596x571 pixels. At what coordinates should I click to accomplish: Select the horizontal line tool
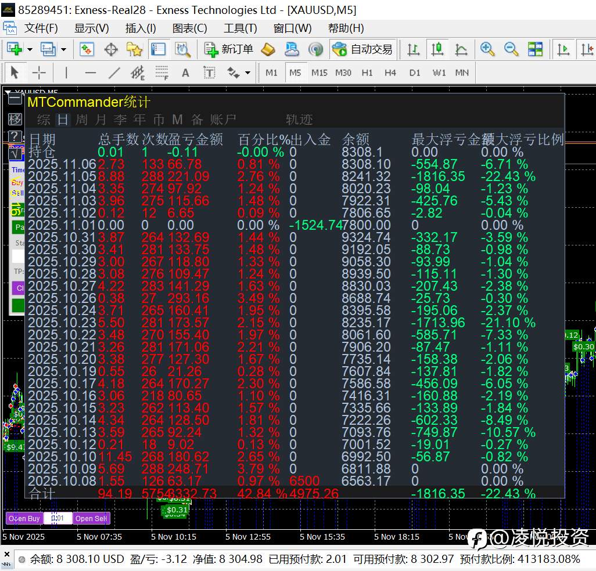pos(91,73)
